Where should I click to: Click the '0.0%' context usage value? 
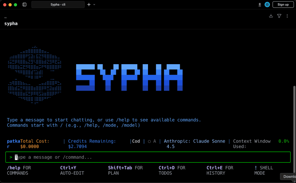(x=284, y=141)
